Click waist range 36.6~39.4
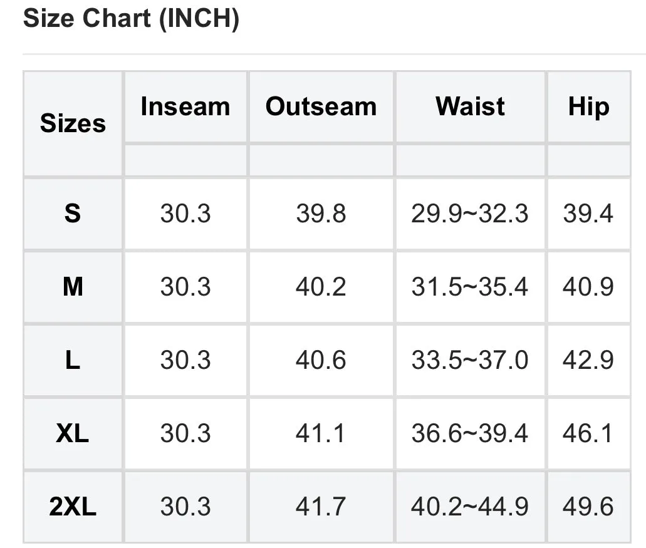 [x=470, y=433]
